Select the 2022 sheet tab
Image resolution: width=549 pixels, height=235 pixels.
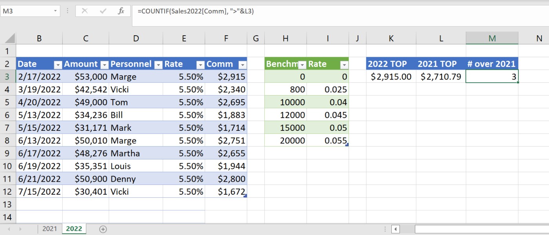74,228
